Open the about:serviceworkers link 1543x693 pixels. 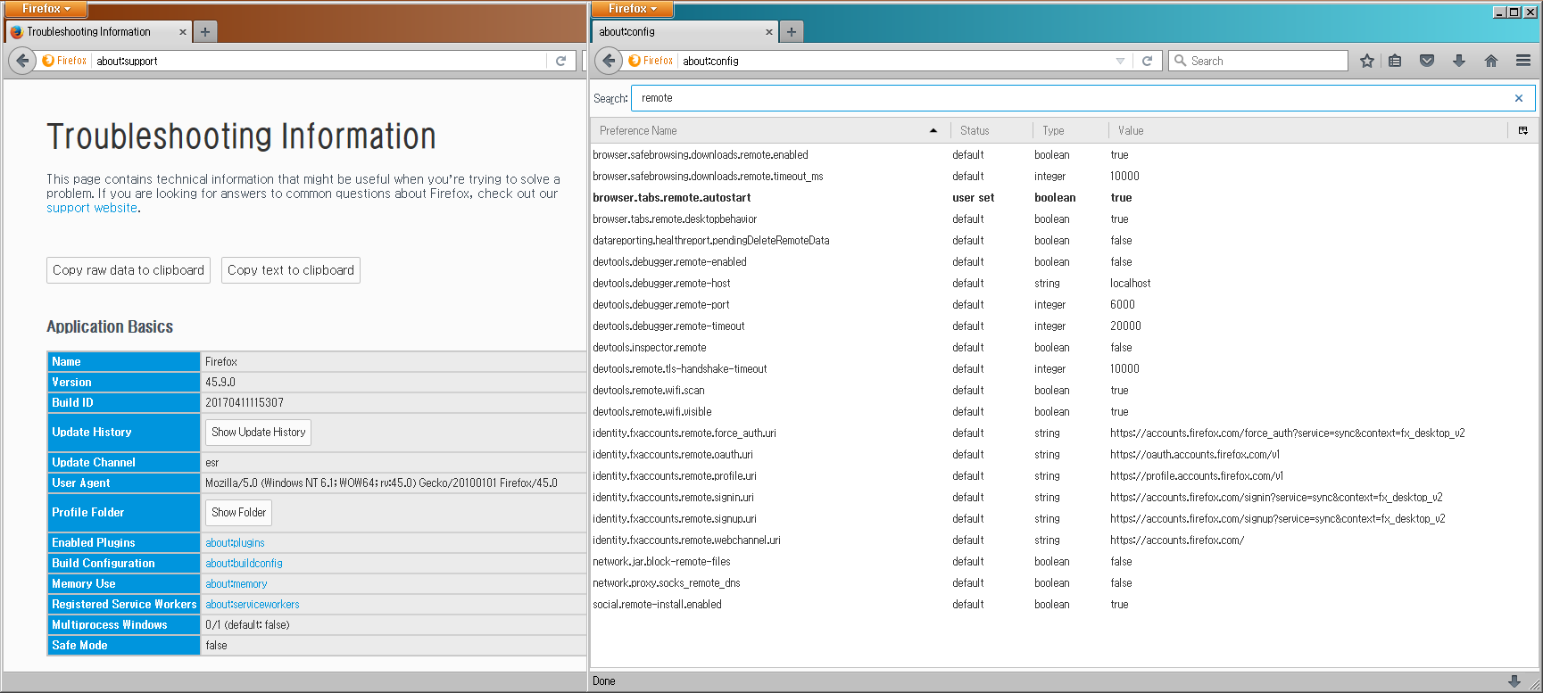(253, 604)
